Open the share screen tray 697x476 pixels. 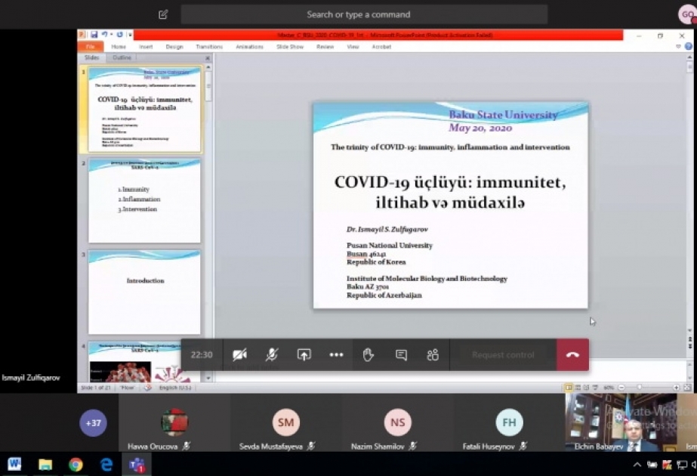click(304, 354)
